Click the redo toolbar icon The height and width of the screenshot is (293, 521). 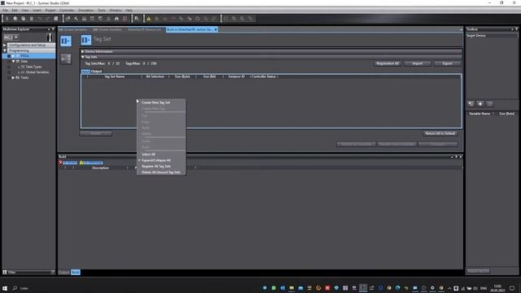47,19
